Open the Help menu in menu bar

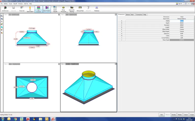31,4
